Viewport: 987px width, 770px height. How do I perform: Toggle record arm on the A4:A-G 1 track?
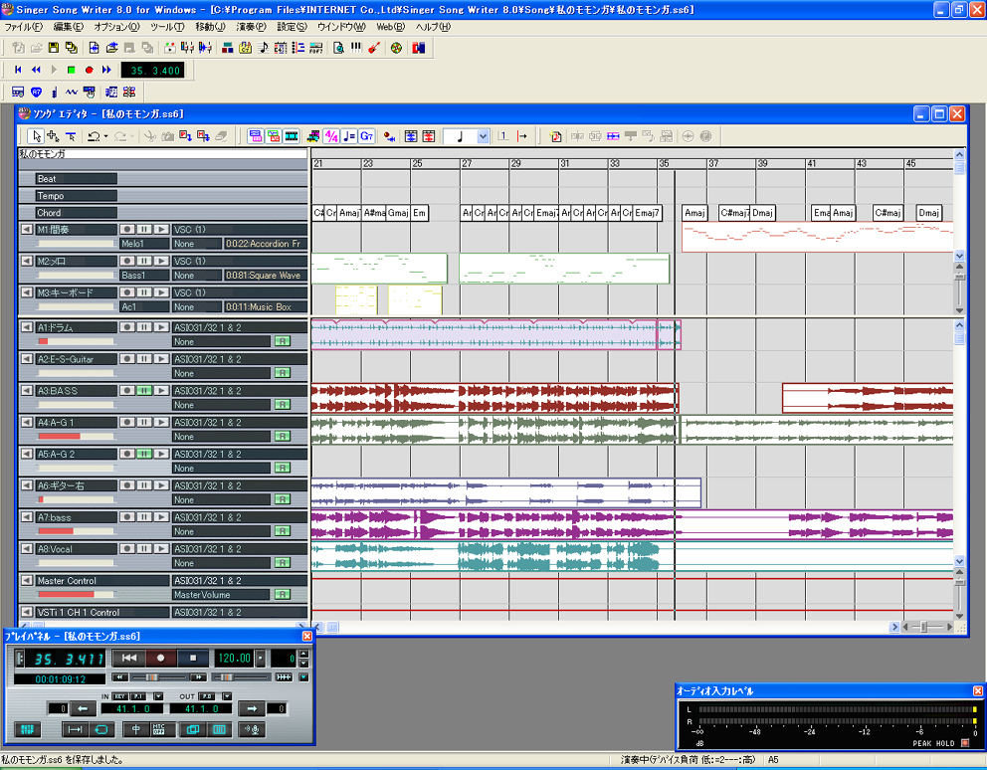(x=126, y=422)
